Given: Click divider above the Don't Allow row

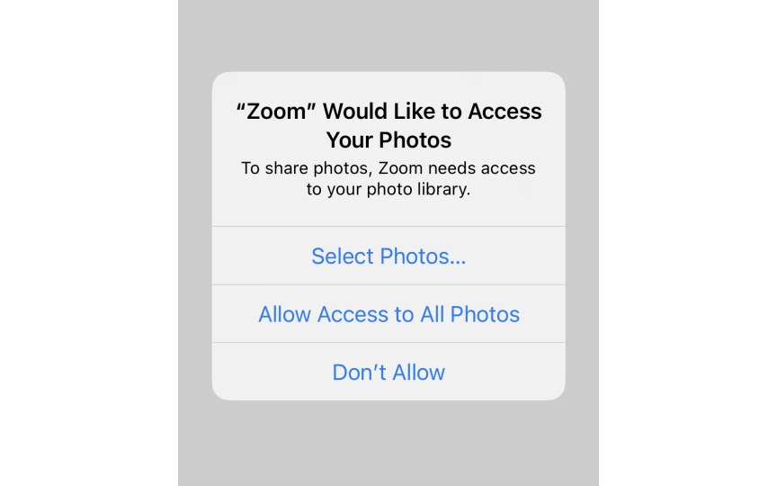Looking at the screenshot, I should click(x=388, y=343).
